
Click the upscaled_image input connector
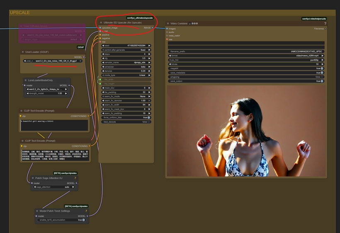(100, 28)
